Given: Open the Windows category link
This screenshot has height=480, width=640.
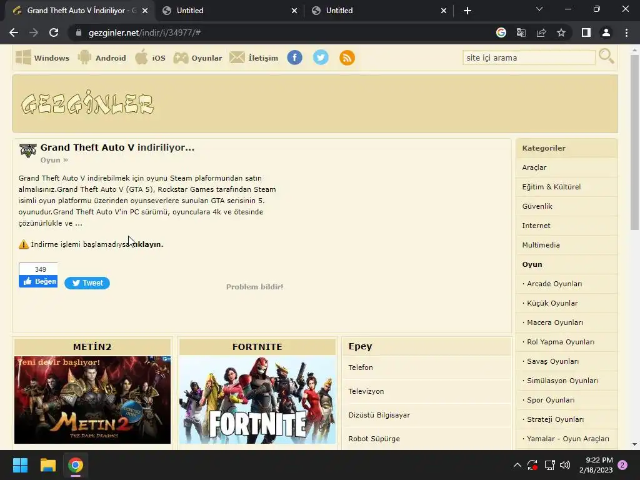Looking at the screenshot, I should [42, 57].
